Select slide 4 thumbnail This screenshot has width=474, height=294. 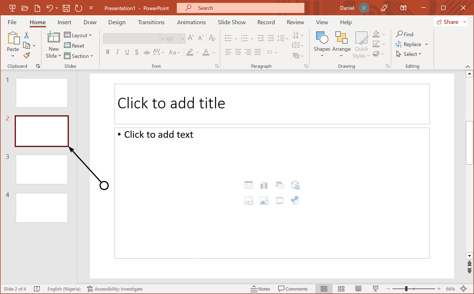(x=41, y=208)
